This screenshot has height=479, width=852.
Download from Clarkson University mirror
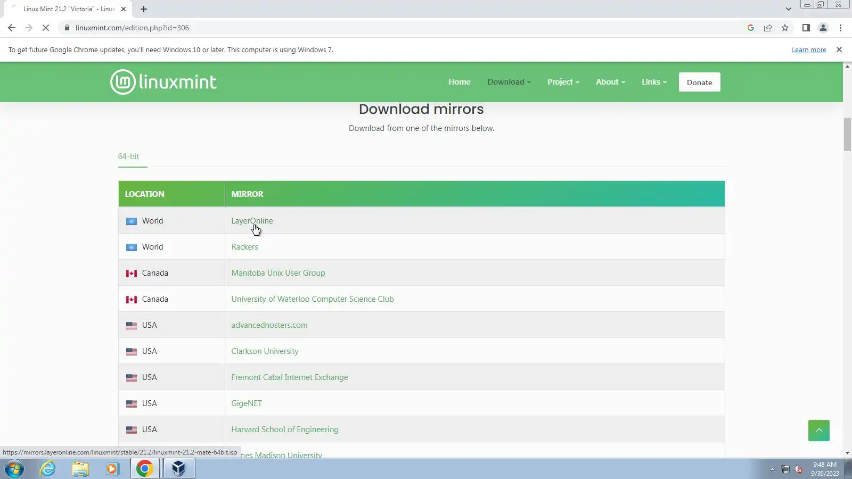pos(265,351)
